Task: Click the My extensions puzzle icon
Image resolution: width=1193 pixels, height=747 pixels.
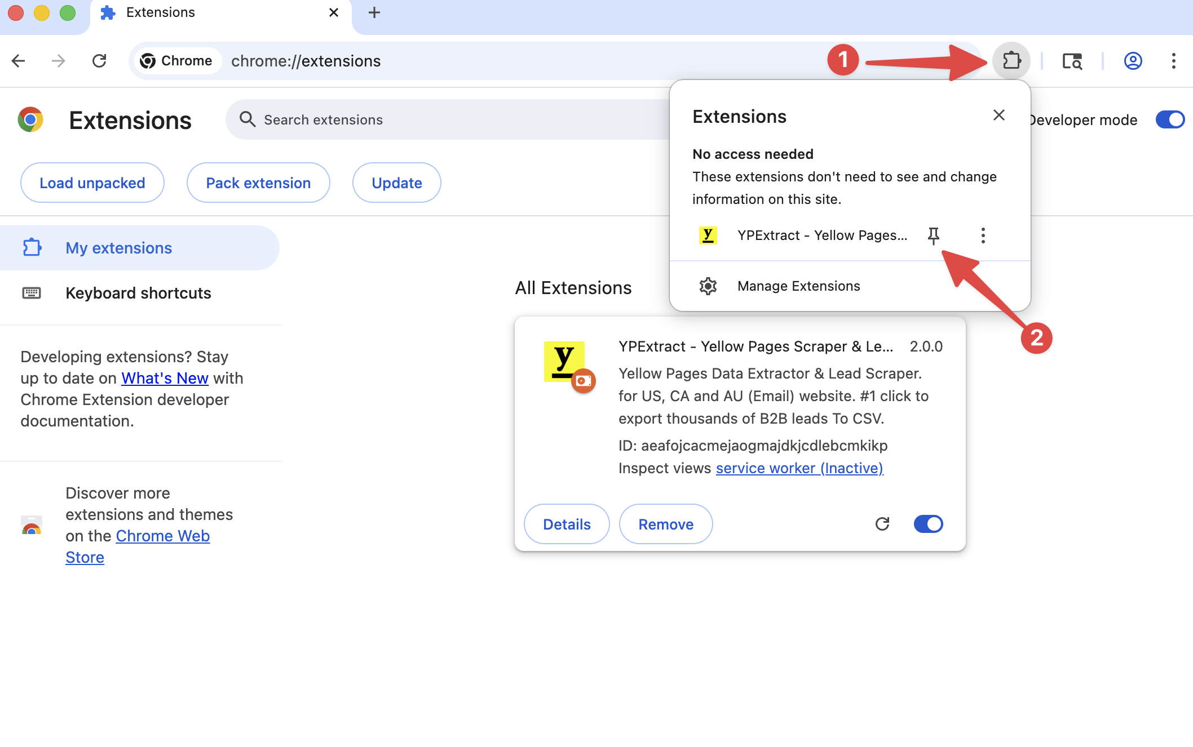Action: [x=32, y=248]
